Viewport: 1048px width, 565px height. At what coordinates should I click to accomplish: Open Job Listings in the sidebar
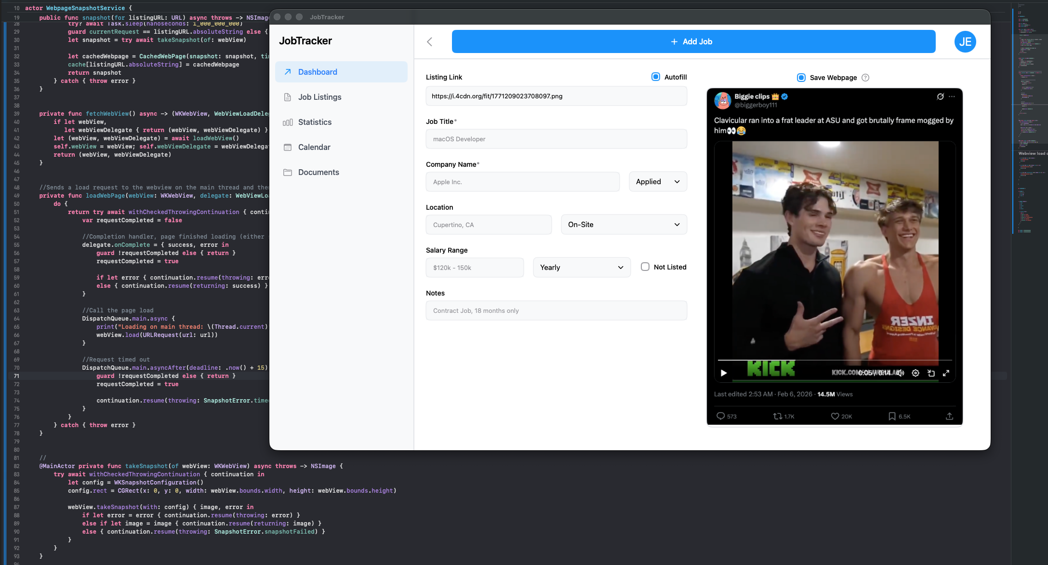(319, 97)
